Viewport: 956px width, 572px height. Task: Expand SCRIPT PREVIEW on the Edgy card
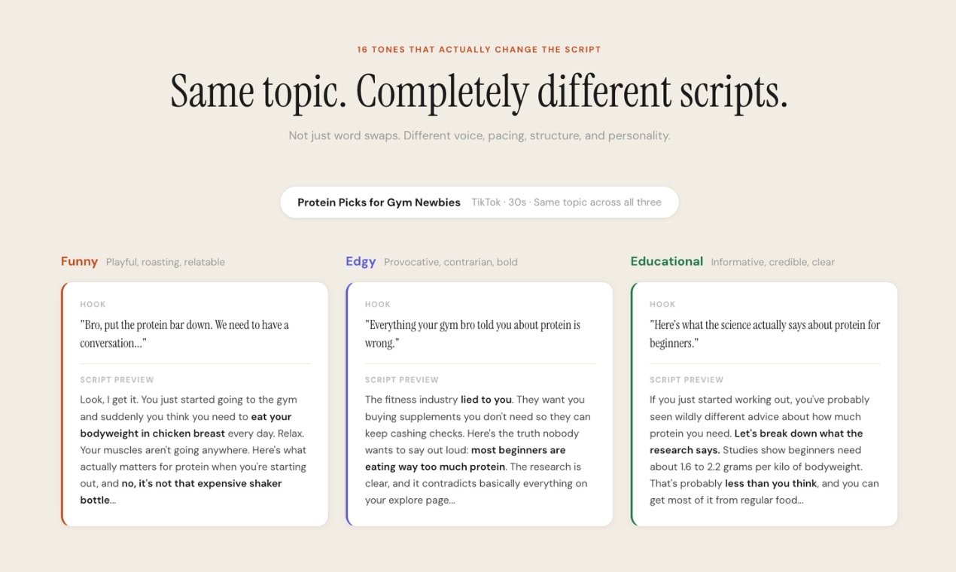[401, 379]
